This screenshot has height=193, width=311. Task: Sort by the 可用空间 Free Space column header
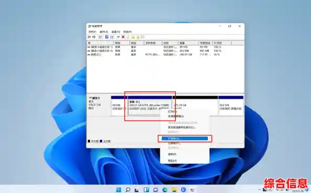pos(205,43)
